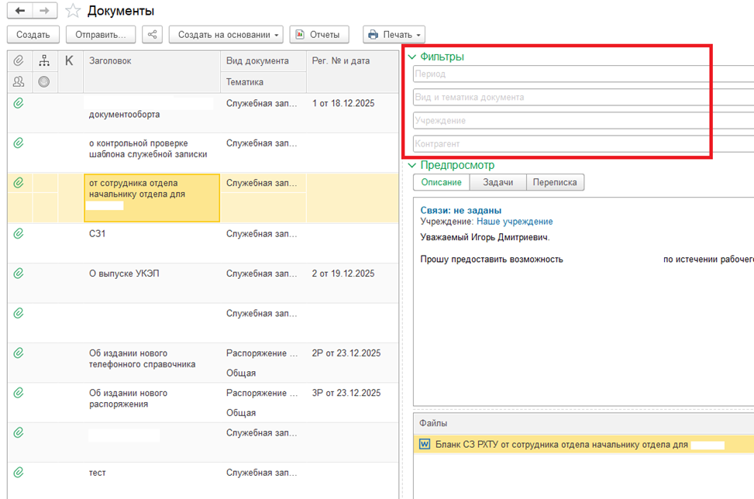Click the paperclip attachment column header icon
754x499 pixels.
click(x=19, y=60)
